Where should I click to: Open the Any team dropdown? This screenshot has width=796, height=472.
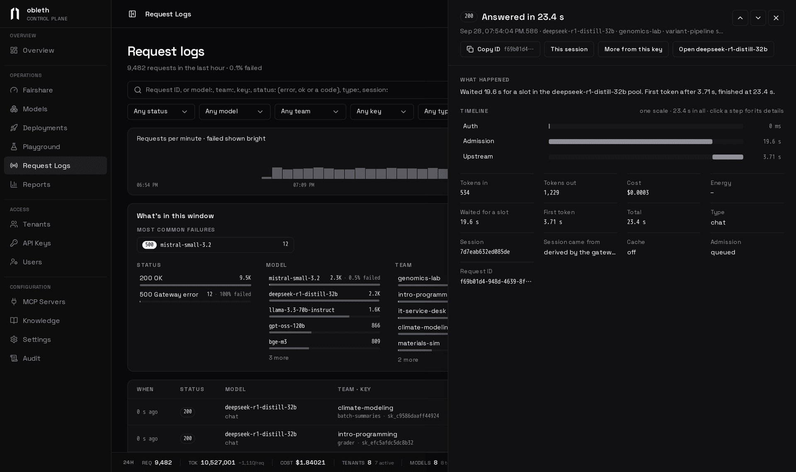pos(310,112)
